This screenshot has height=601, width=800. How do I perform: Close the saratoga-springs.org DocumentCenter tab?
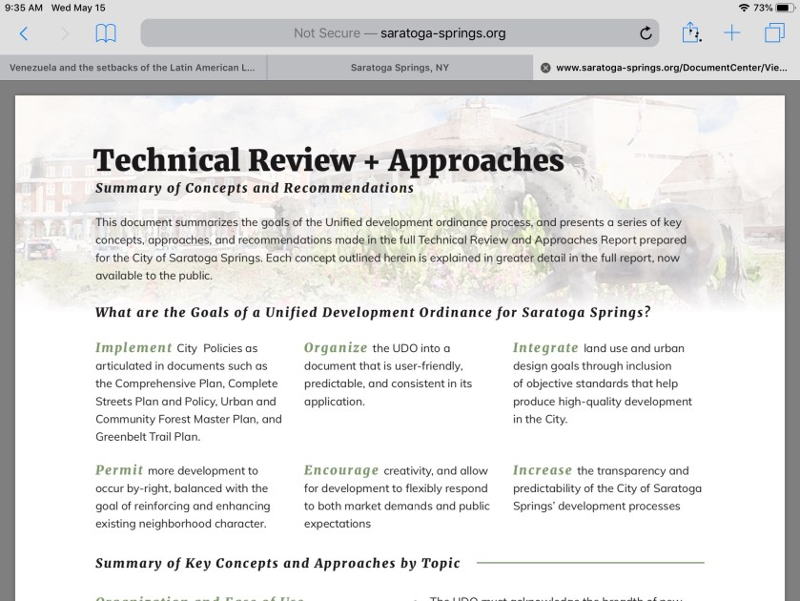pyautogui.click(x=545, y=68)
